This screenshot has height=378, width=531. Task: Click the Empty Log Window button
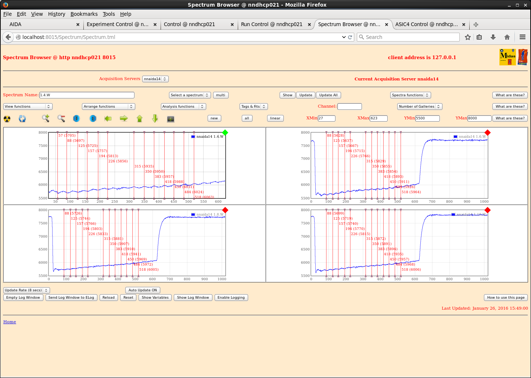pos(23,298)
